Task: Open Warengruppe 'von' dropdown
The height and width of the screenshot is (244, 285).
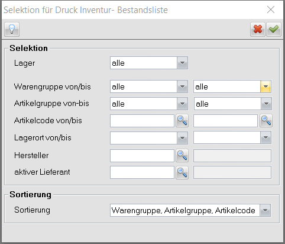Action: [182, 86]
